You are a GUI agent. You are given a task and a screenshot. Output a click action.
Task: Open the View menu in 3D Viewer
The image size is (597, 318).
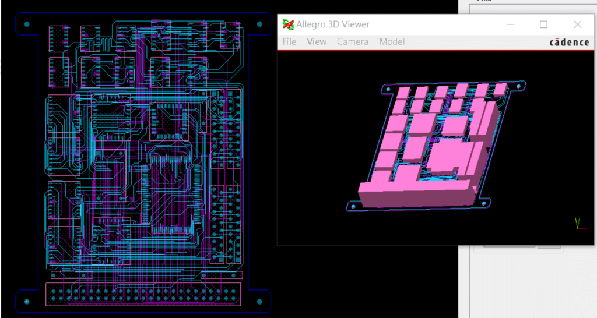(317, 42)
